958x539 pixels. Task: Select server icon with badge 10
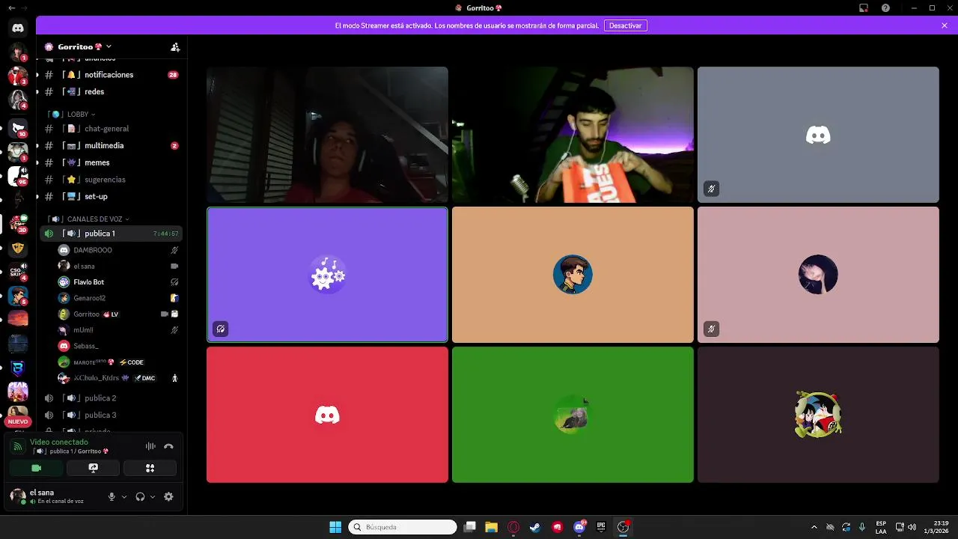click(x=18, y=128)
